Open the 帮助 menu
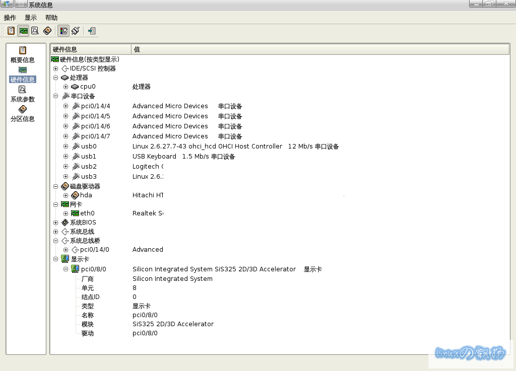 [x=51, y=18]
